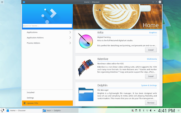
Task: Click the 'File Manager' subtitle
Action: click(103, 90)
